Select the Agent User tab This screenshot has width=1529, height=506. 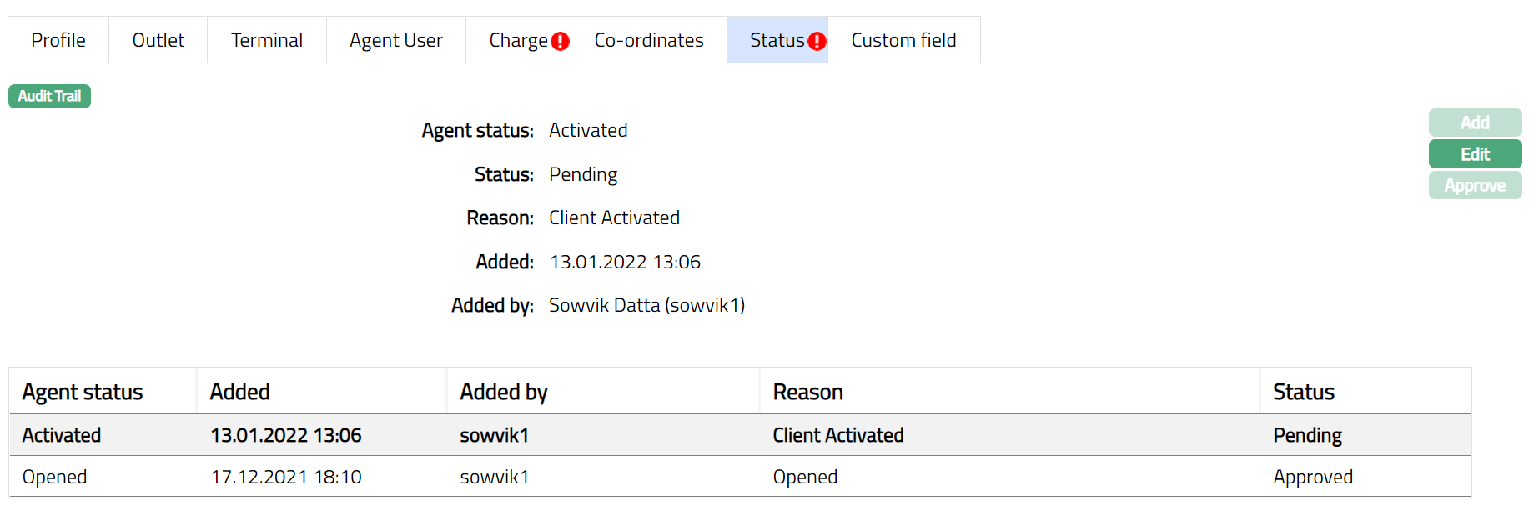pos(395,40)
